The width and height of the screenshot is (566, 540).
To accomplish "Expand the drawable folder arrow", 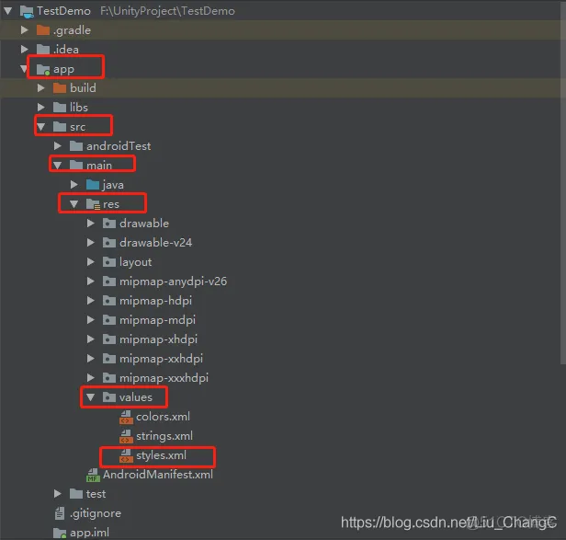I will 91,223.
